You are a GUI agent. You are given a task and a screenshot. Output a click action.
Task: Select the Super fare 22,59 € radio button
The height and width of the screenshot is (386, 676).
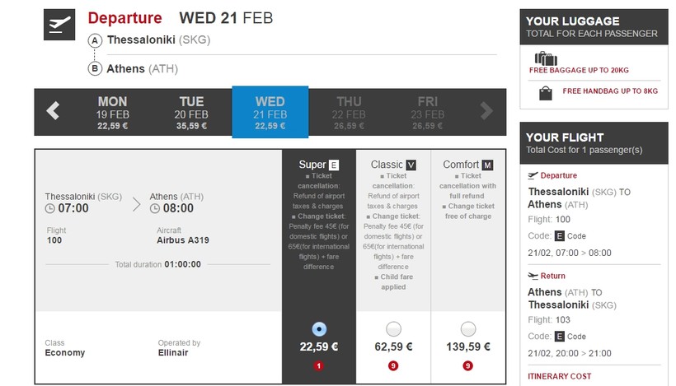[x=319, y=329]
